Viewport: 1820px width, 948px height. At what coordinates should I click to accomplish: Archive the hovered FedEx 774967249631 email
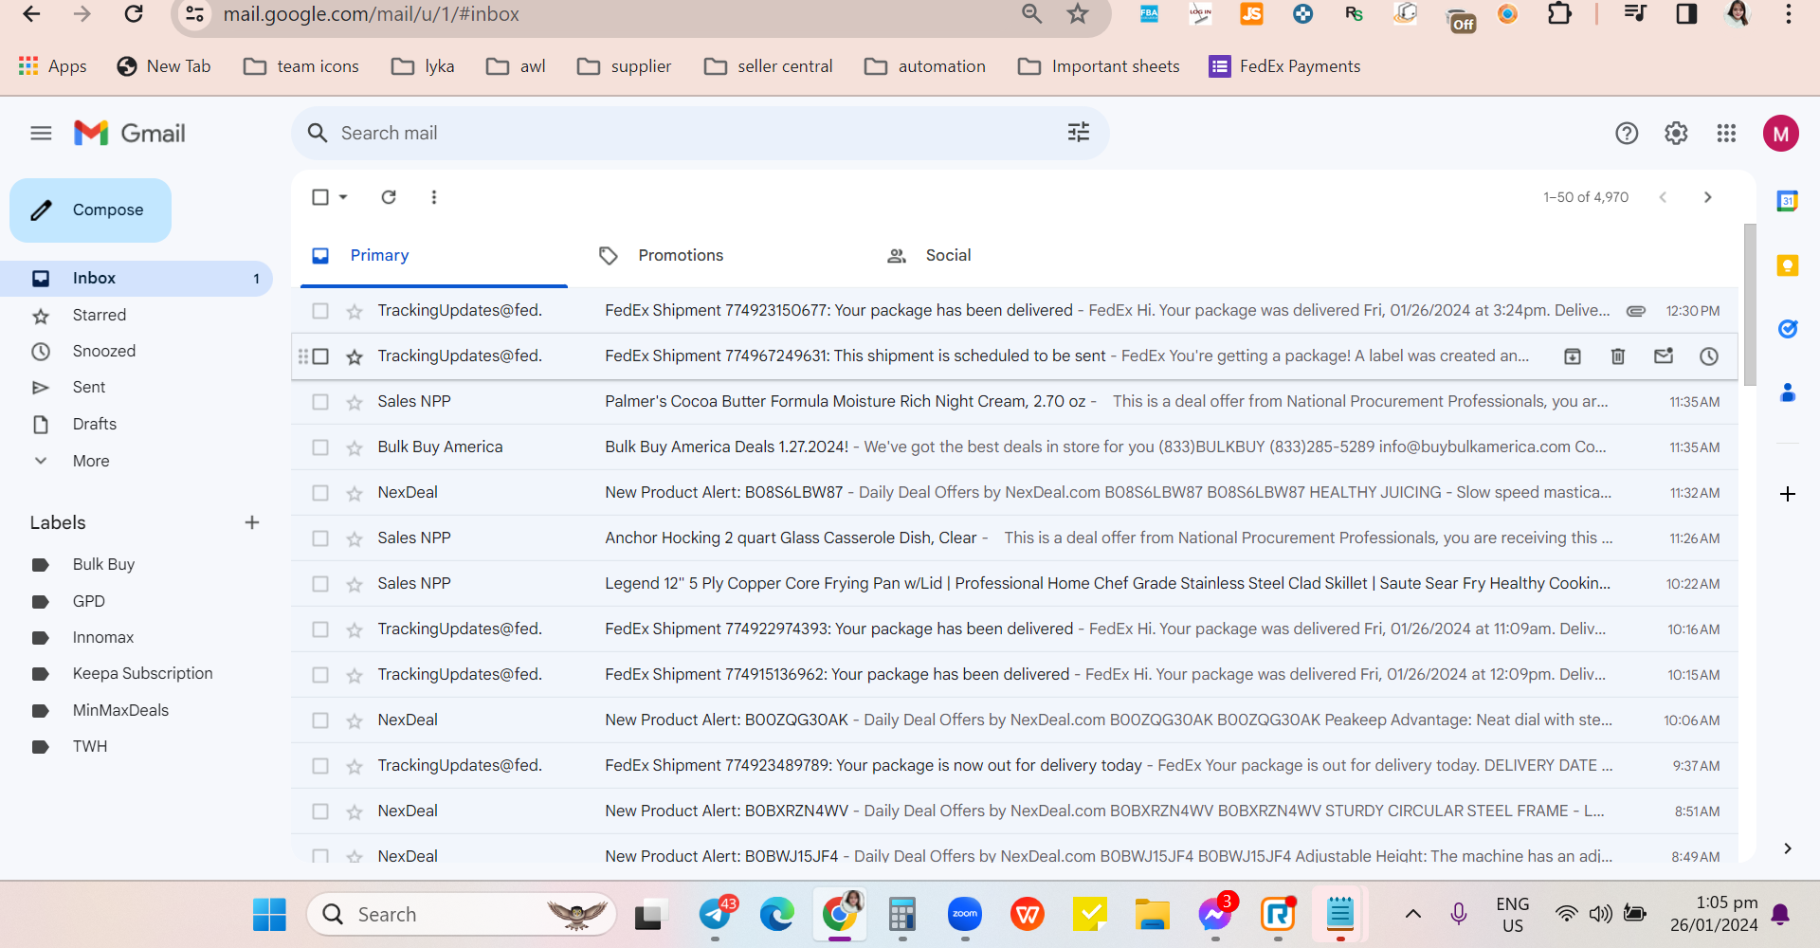tap(1573, 356)
